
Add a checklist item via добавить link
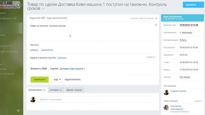pyautogui.click(x=34, y=50)
